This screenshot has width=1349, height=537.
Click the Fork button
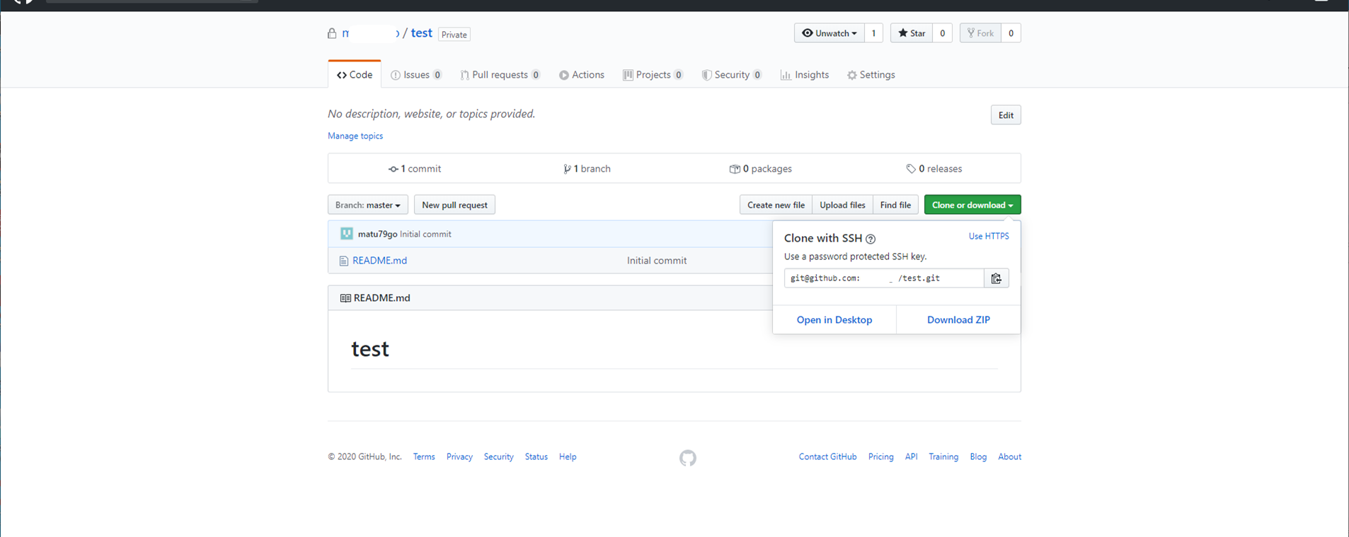tap(980, 33)
